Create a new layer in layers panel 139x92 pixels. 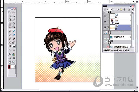coord(118,9)
